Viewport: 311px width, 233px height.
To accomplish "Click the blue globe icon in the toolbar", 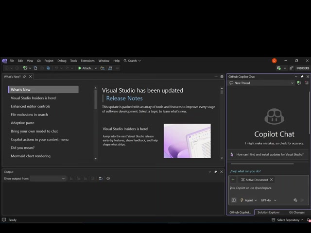I will click(x=48, y=68).
